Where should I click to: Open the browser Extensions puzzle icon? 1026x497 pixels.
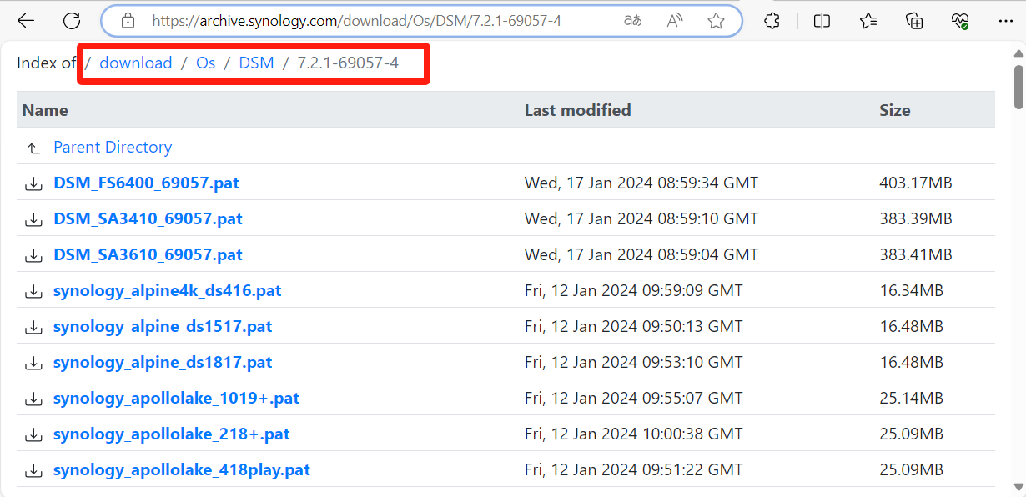pos(772,21)
